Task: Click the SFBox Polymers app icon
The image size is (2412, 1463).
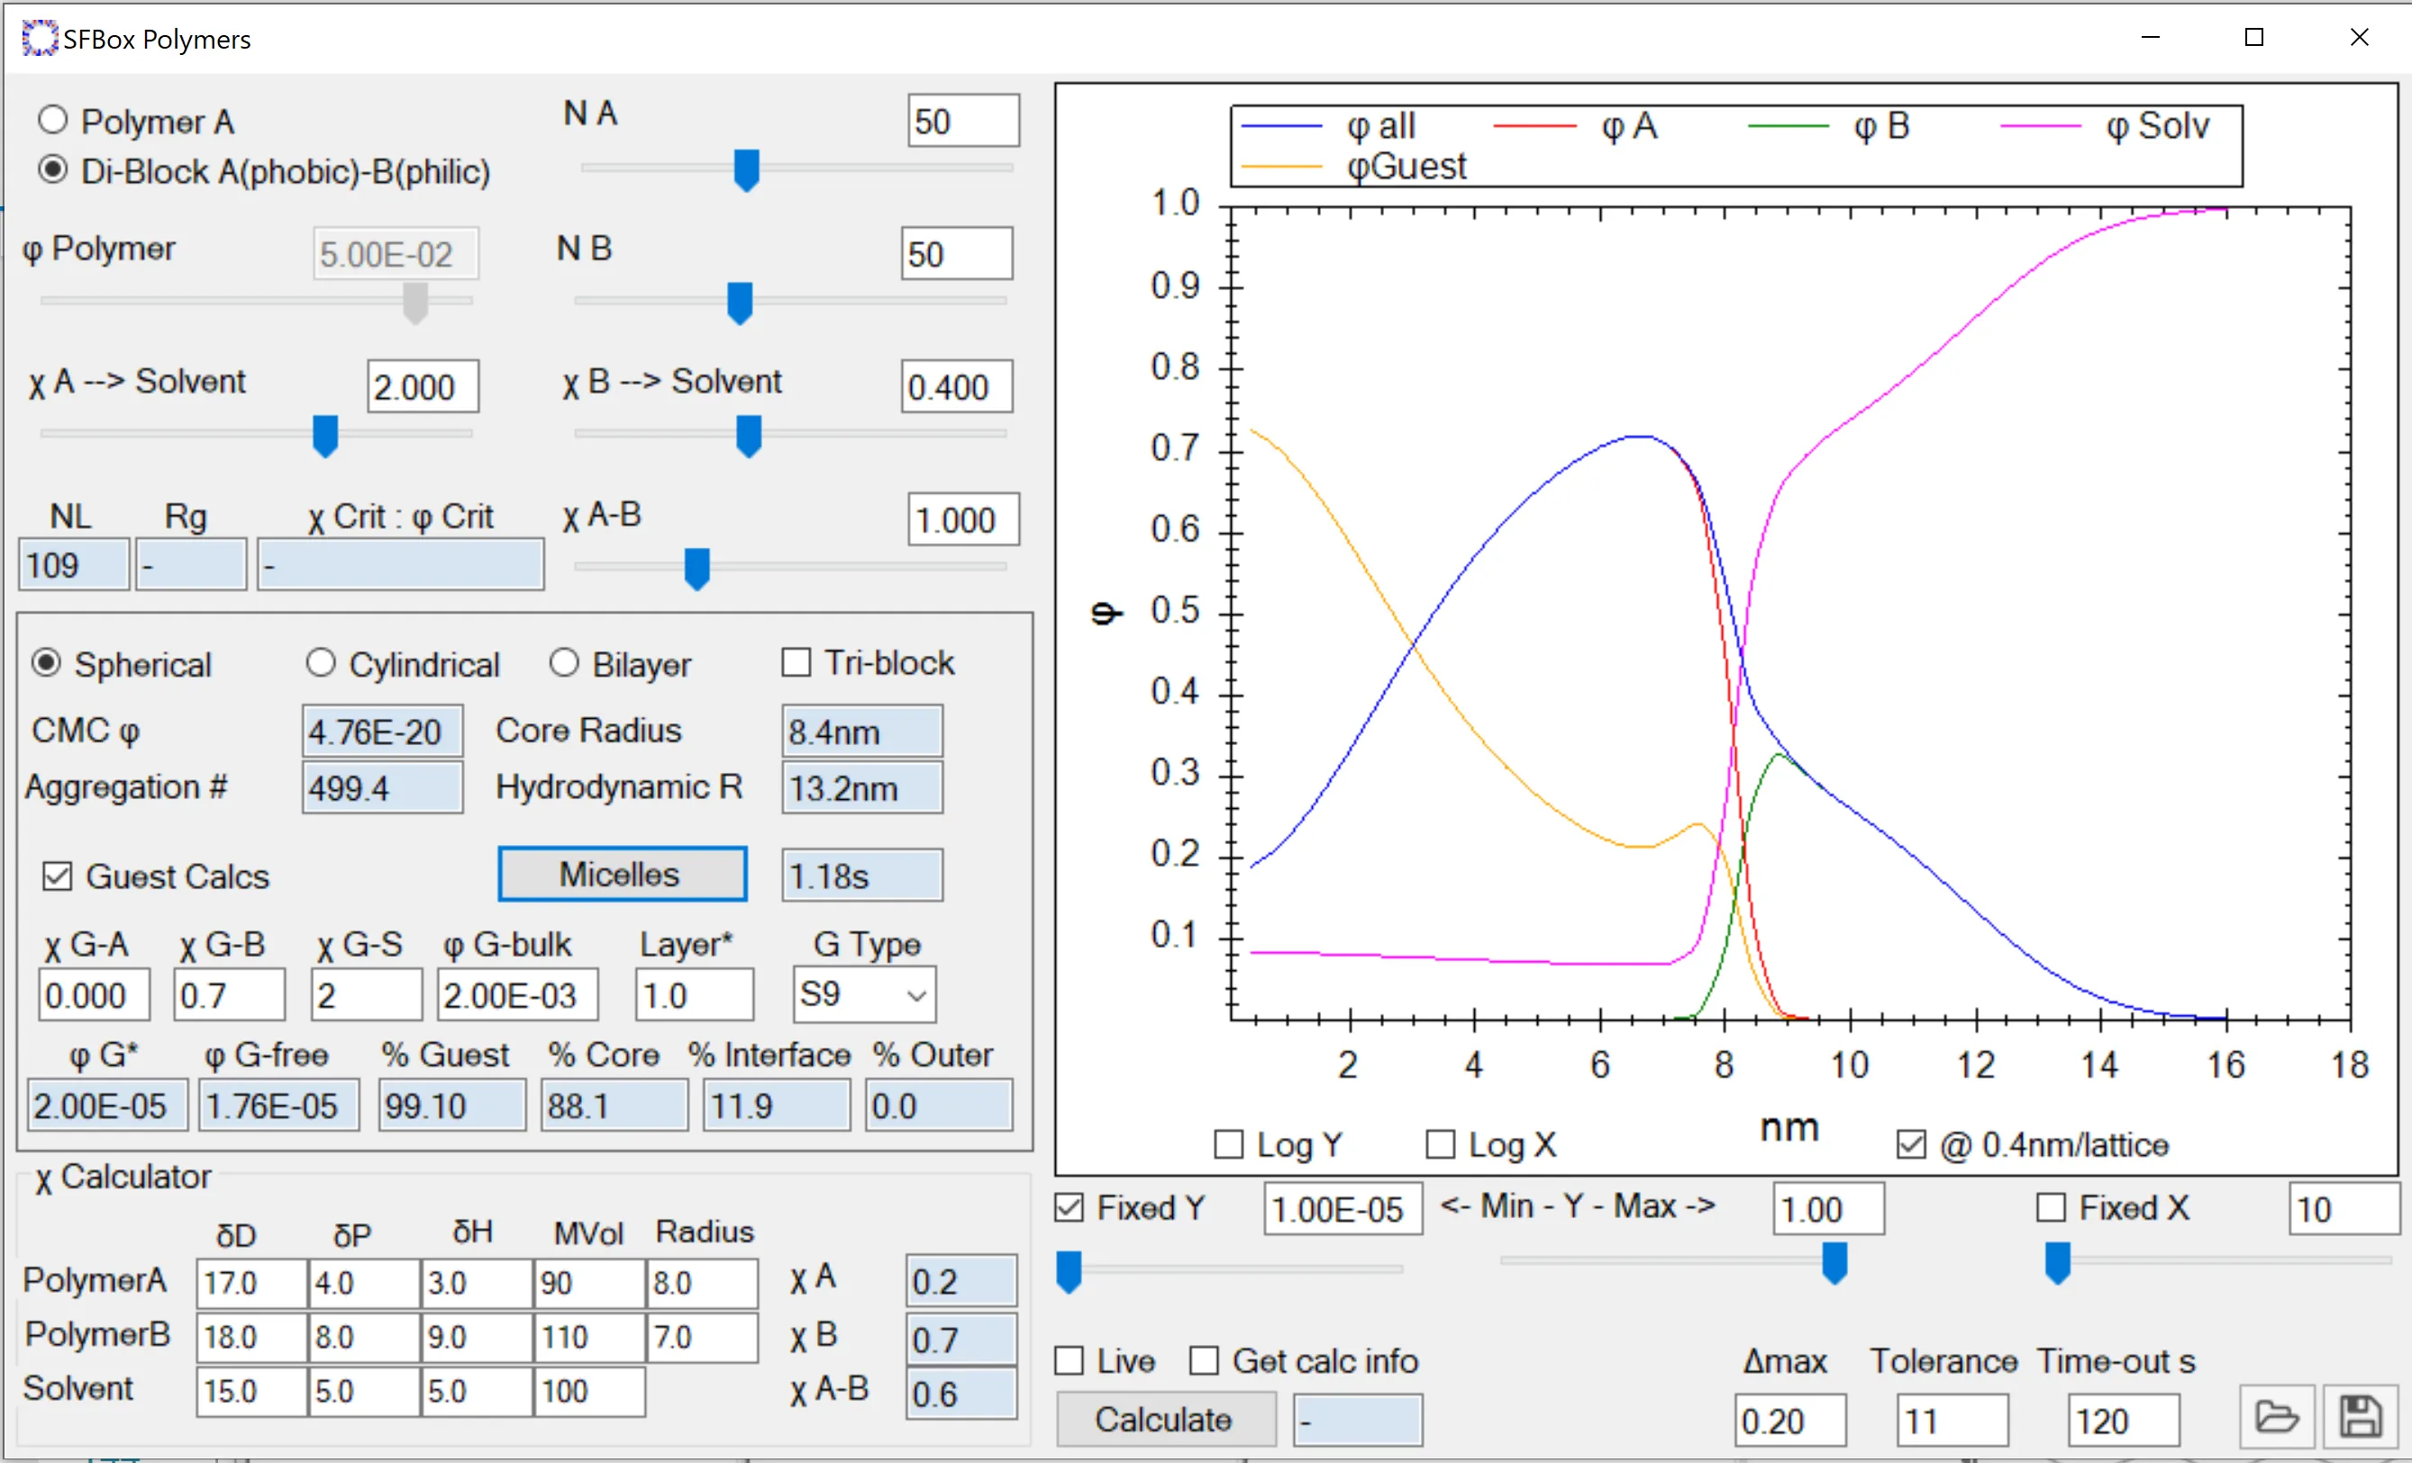Action: (x=41, y=38)
